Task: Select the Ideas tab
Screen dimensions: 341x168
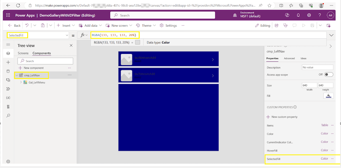Action: (x=304, y=58)
